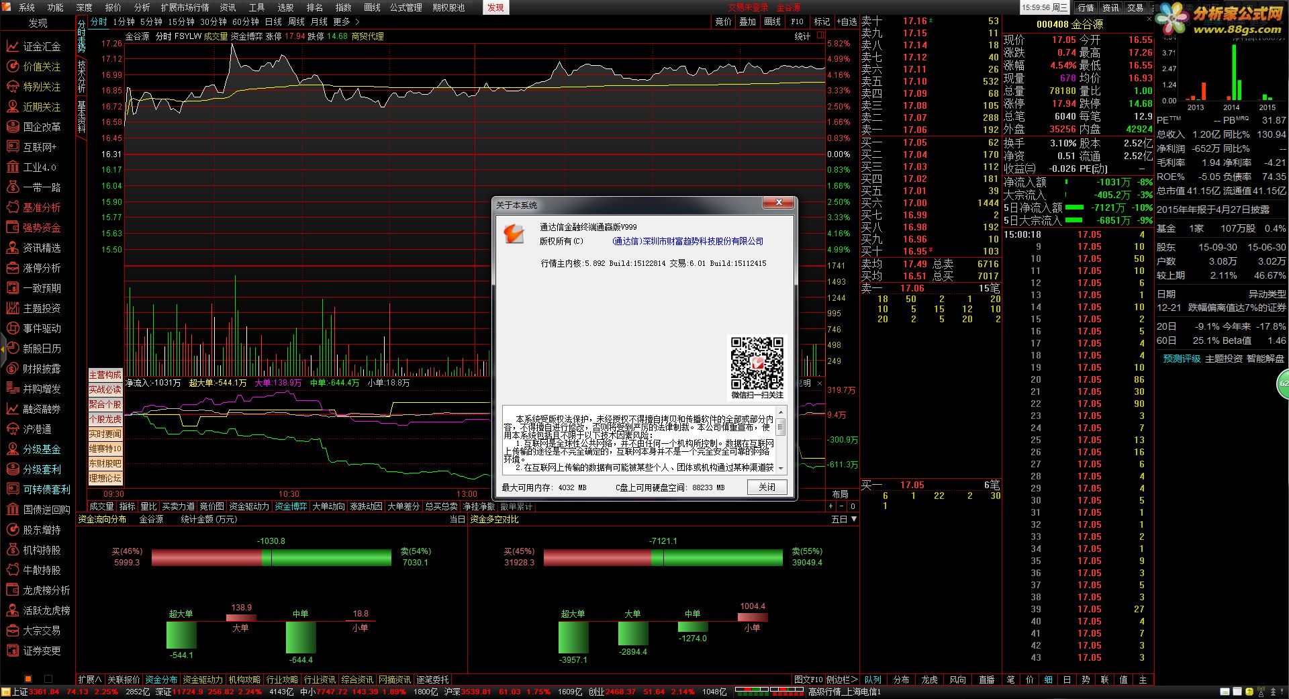
Task: Click the 基准分析 piggy bank icon
Action: (x=12, y=207)
